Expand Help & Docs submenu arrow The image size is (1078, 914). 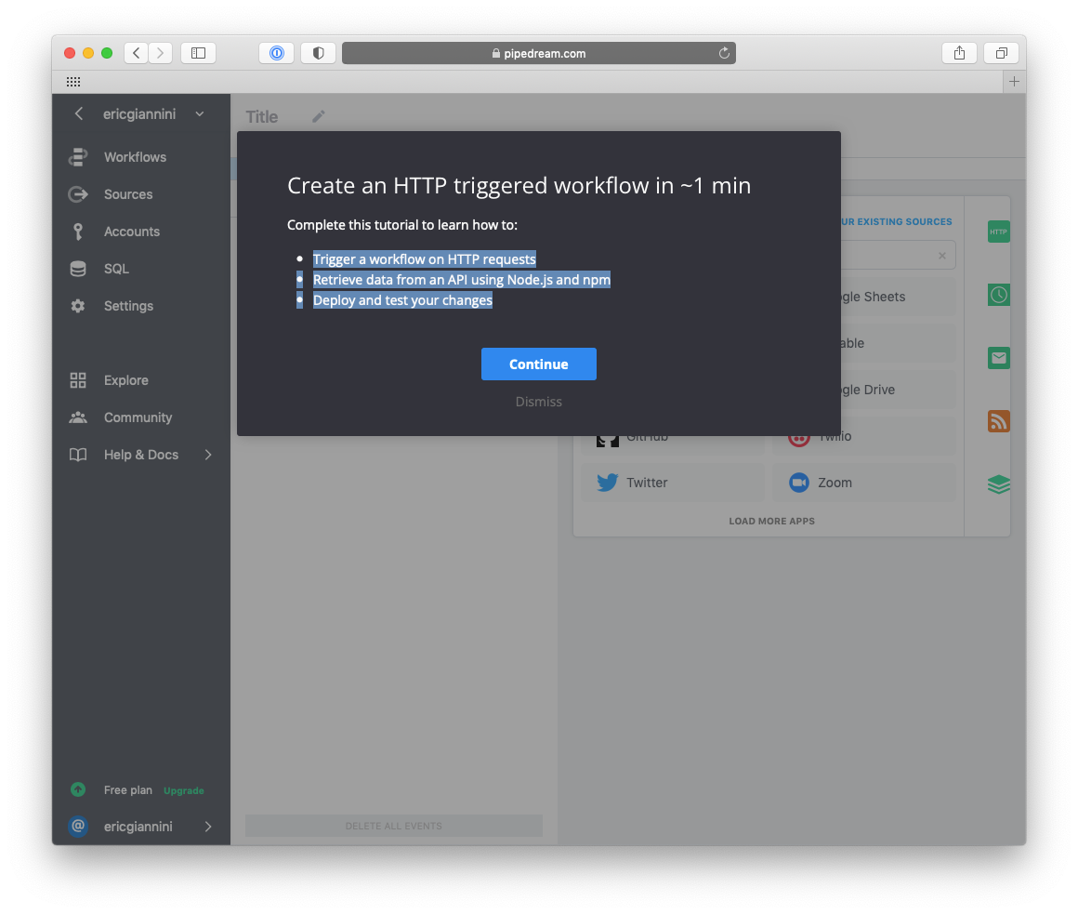coord(208,455)
